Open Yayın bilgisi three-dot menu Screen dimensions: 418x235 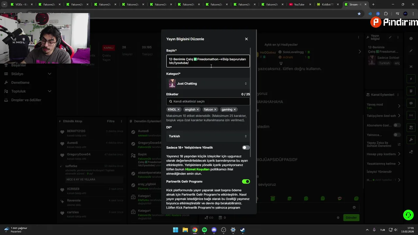coord(398,37)
